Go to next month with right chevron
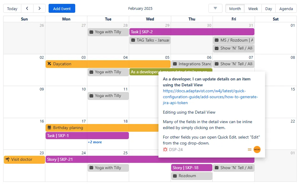Viewport: 300px width, 186px height. (x=39, y=8)
